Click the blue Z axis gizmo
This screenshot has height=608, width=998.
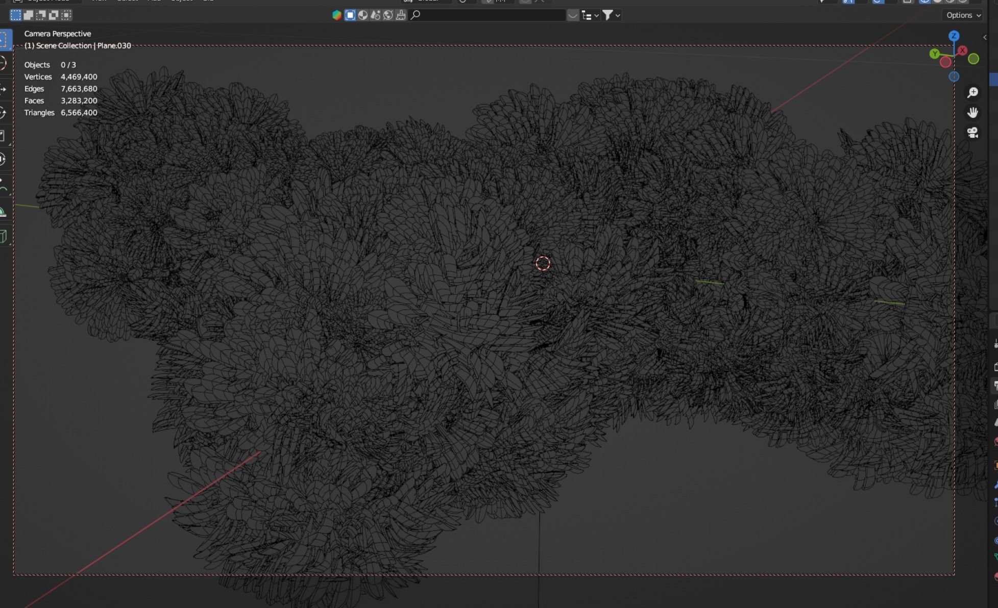pos(954,36)
